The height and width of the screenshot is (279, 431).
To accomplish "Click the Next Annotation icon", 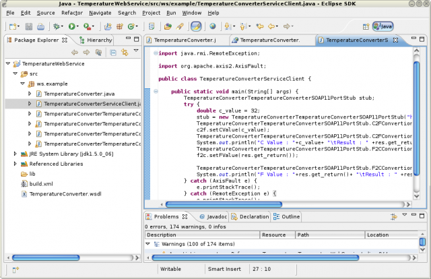I will click(227, 26).
